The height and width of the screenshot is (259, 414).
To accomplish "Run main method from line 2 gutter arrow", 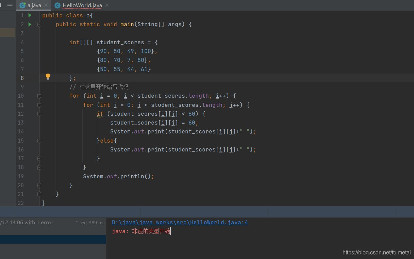I will pyautogui.click(x=30, y=24).
